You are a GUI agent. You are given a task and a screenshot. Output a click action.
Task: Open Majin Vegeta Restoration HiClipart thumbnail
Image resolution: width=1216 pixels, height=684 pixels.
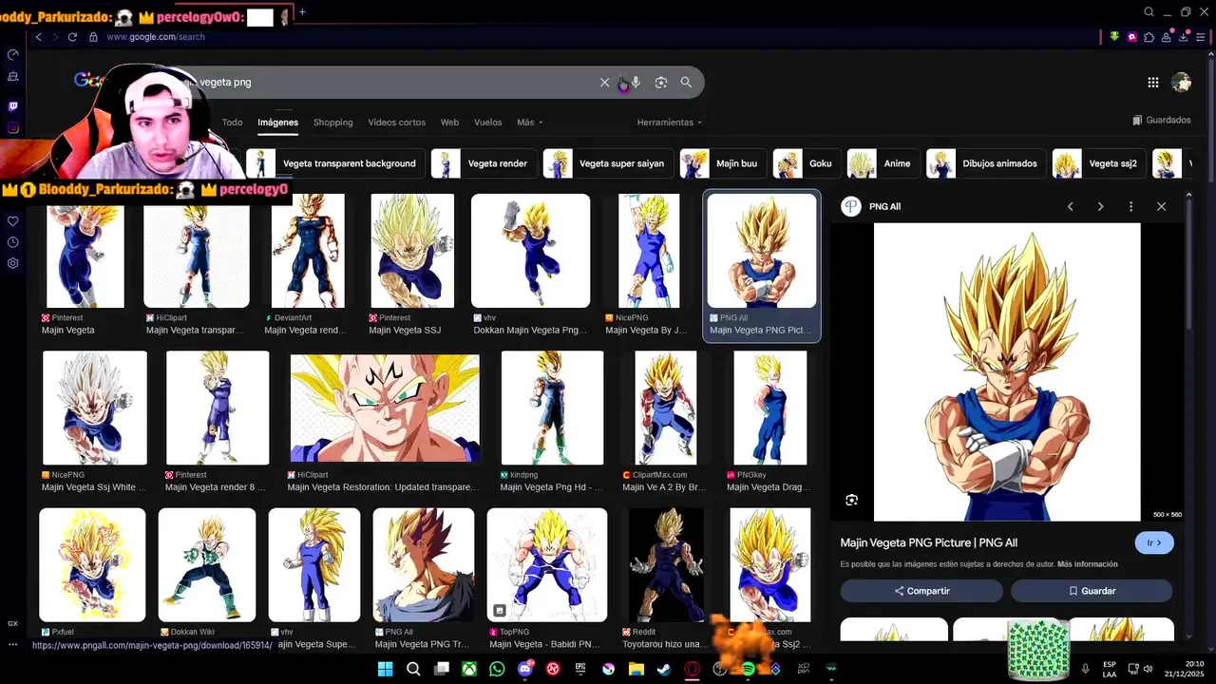pyautogui.click(x=385, y=408)
